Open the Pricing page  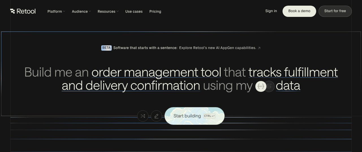(x=155, y=12)
